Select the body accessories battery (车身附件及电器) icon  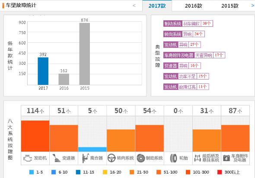(226, 158)
